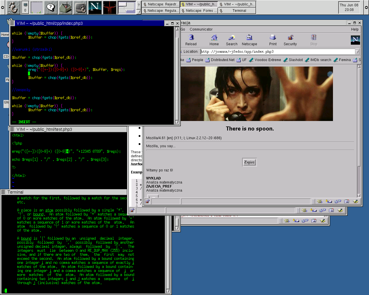Click the "Witamy po raz 6!" text
This screenshot has width=369, height=295.
(159, 170)
